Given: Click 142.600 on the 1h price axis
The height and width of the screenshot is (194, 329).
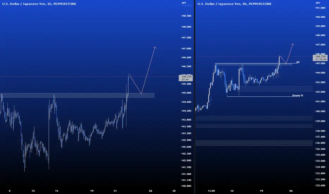Looking at the screenshot, I should click(186, 147).
